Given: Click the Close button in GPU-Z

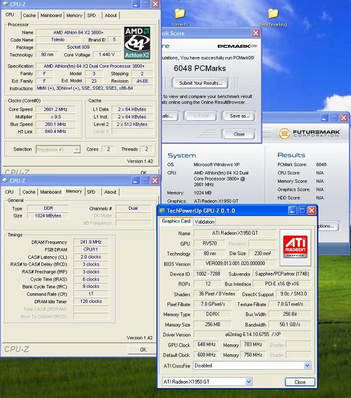Looking at the screenshot, I should (300, 382).
